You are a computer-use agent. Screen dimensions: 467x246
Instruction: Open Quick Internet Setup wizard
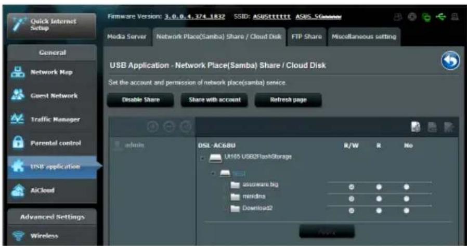[51, 25]
